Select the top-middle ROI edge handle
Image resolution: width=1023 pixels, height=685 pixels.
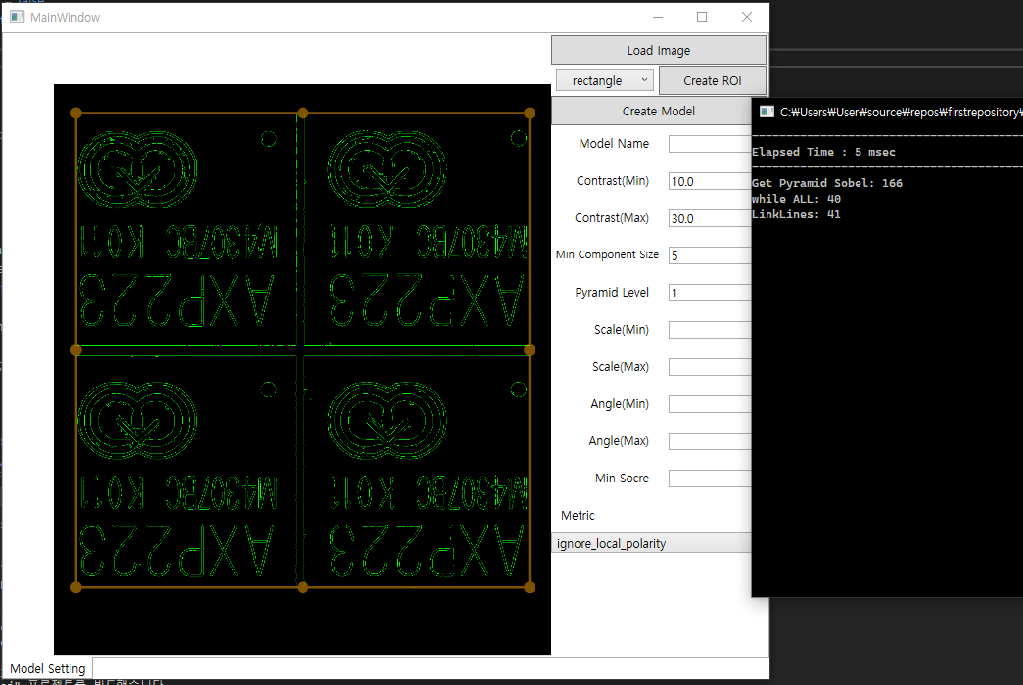coord(302,113)
